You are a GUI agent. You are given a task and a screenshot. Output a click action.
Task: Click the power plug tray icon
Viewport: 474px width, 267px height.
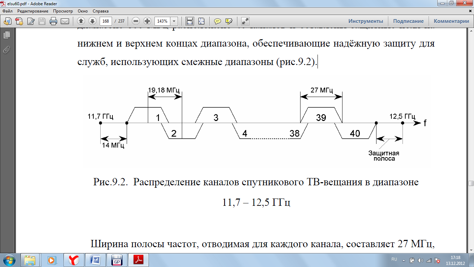412,260
